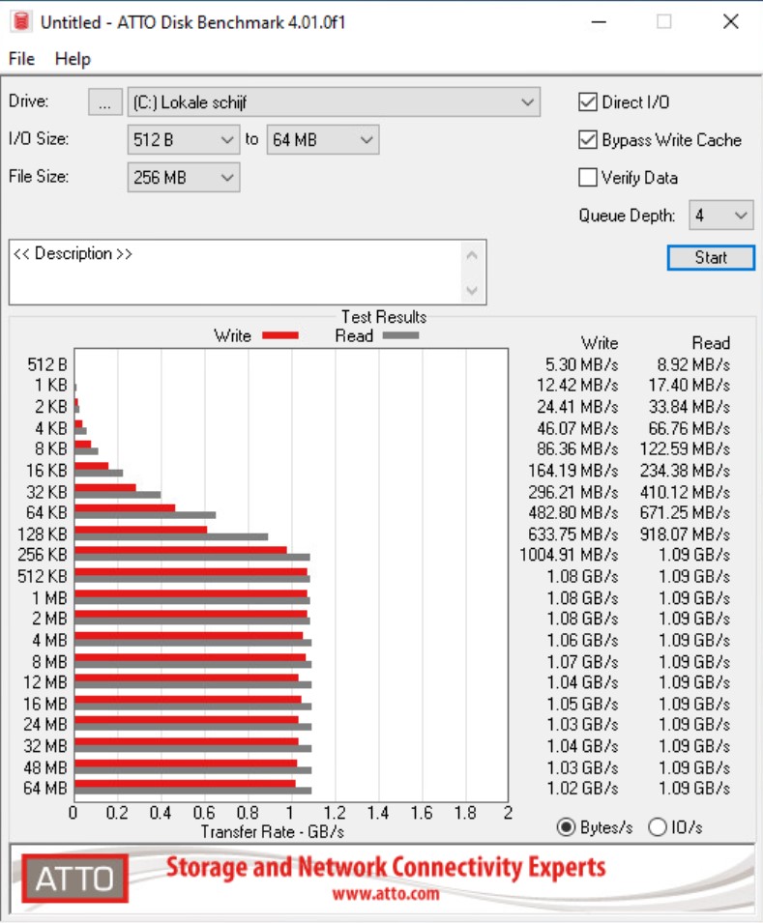Open the File menu

point(22,59)
